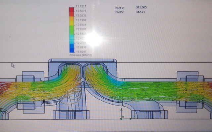Click the dark blue band at the legend bottom
The width and height of the screenshot is (212, 132).
[x=72, y=49]
